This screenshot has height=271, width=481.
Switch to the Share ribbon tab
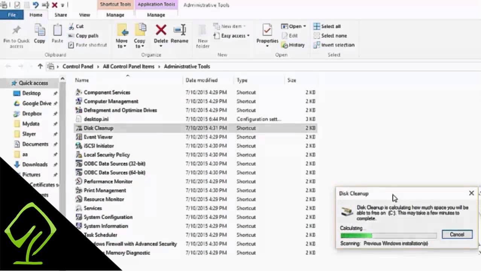[61, 15]
